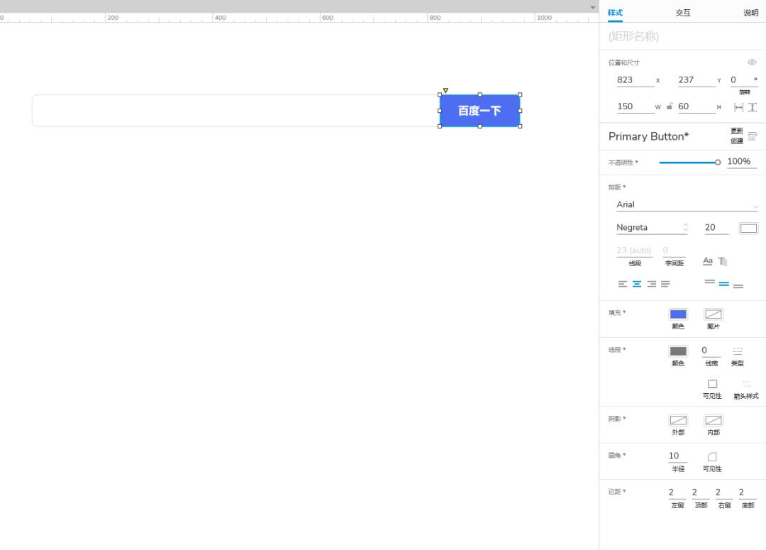766x550 pixels.
Task: Align text to top vertically
Action: click(x=710, y=282)
